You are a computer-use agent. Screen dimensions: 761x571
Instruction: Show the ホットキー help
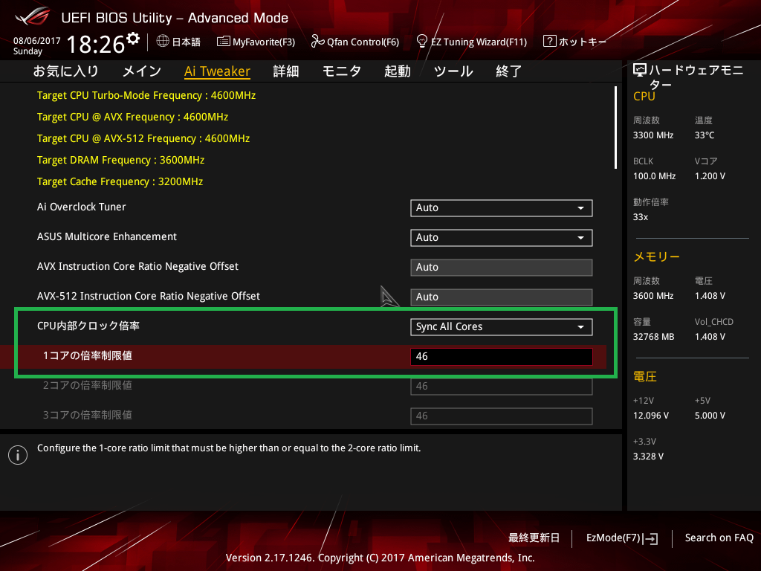click(x=583, y=42)
